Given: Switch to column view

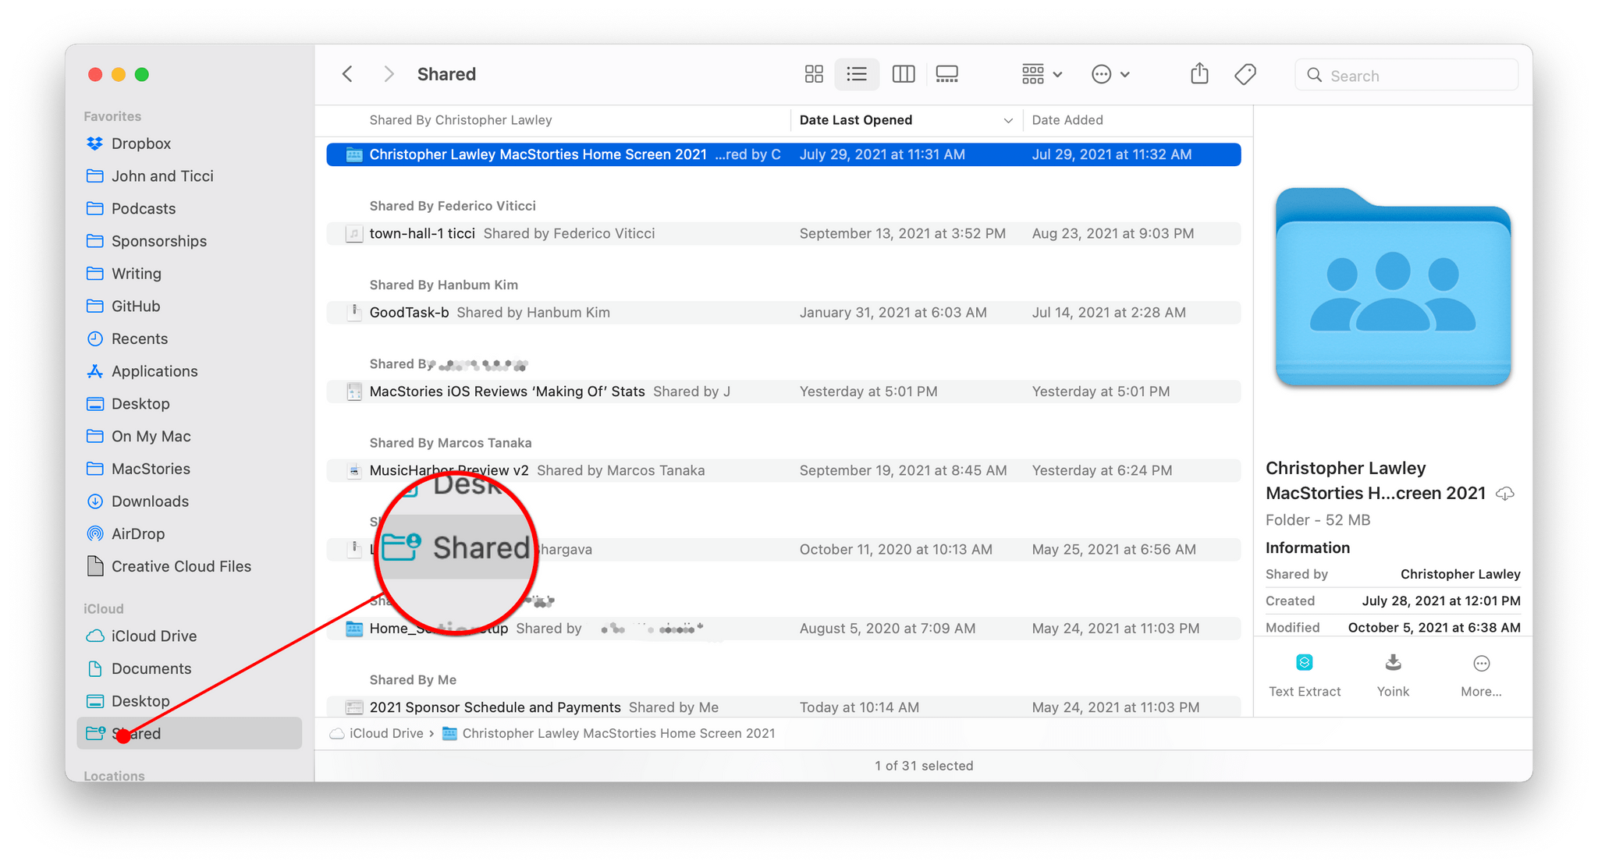Looking at the screenshot, I should pyautogui.click(x=903, y=74).
